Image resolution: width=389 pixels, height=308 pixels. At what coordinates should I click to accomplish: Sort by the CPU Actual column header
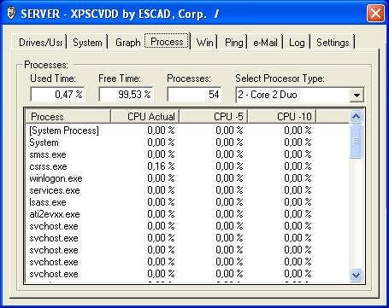pos(144,116)
